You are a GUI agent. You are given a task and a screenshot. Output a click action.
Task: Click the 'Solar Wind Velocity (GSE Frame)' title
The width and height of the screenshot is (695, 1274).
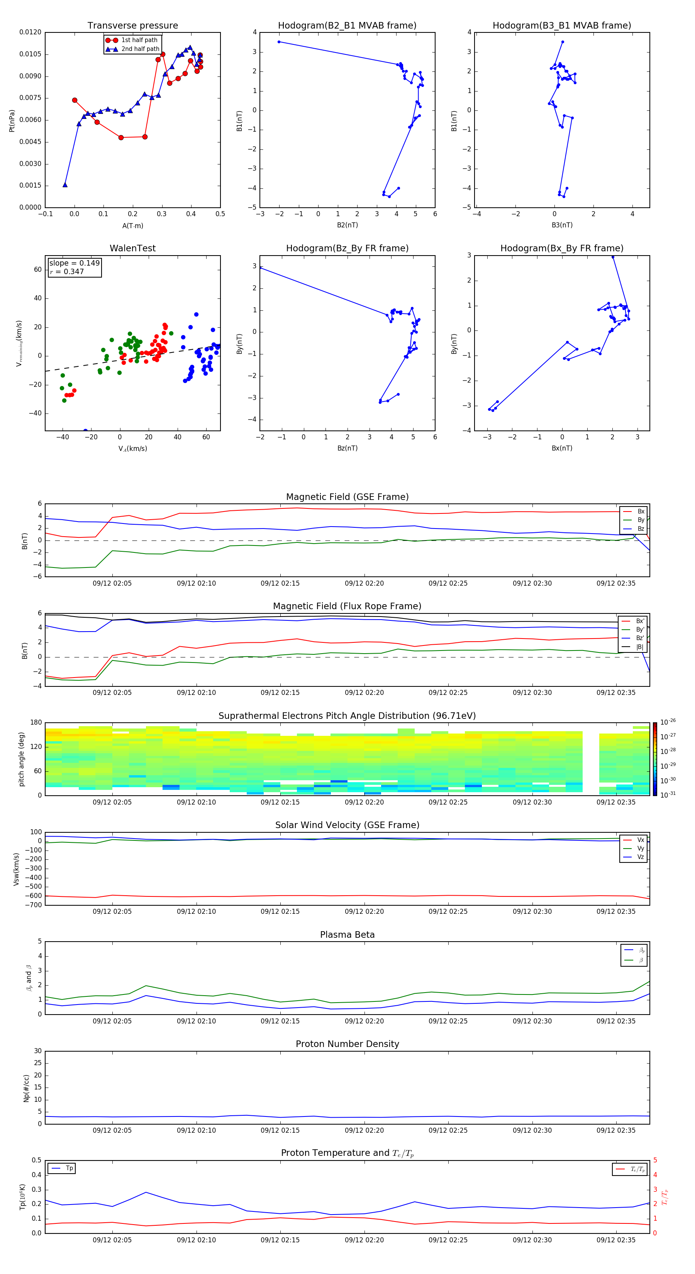pos(347,825)
